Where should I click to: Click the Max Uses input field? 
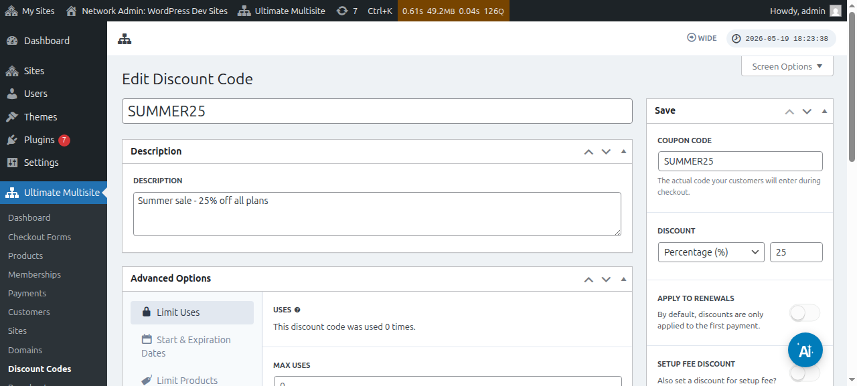click(x=448, y=381)
